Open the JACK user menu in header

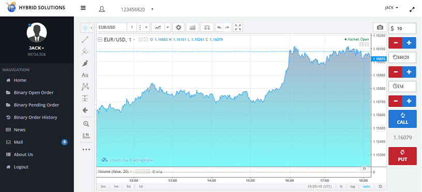[391, 8]
